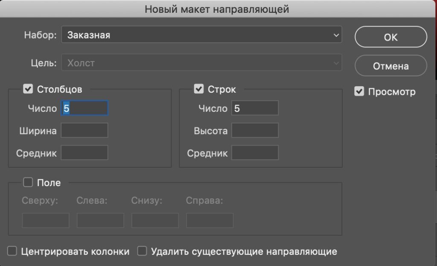
Task: Click the rows Высота height field
Action: click(255, 131)
